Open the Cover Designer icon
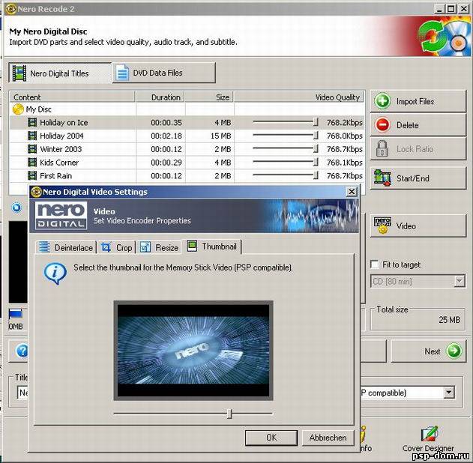This screenshot has width=473, height=463. point(429,434)
